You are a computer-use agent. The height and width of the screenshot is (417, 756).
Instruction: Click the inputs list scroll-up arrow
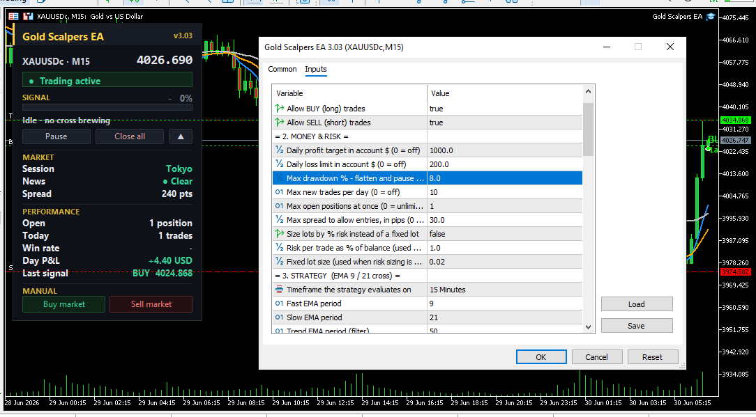[x=588, y=91]
